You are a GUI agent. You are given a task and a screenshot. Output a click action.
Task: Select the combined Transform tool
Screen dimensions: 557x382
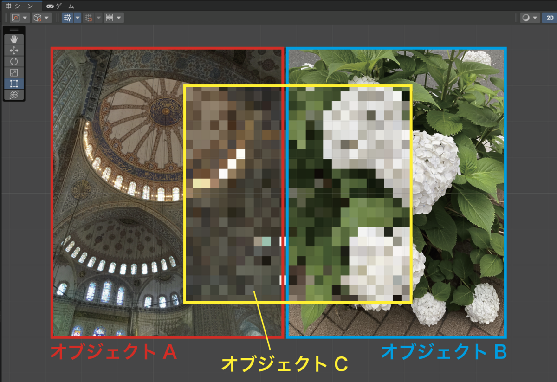click(14, 94)
